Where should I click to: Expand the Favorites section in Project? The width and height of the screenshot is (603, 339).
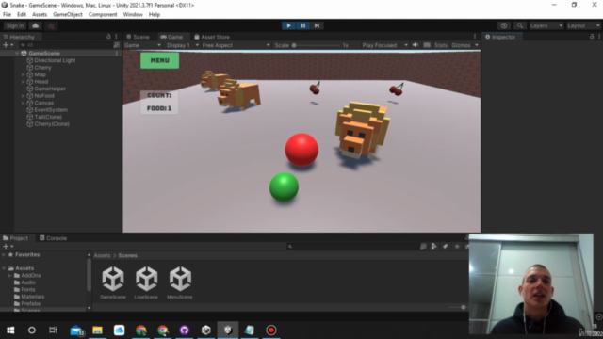click(x=4, y=255)
